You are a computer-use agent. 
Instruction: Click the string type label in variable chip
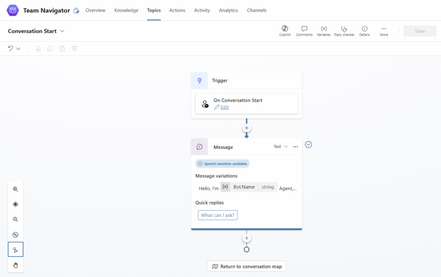[268, 187]
